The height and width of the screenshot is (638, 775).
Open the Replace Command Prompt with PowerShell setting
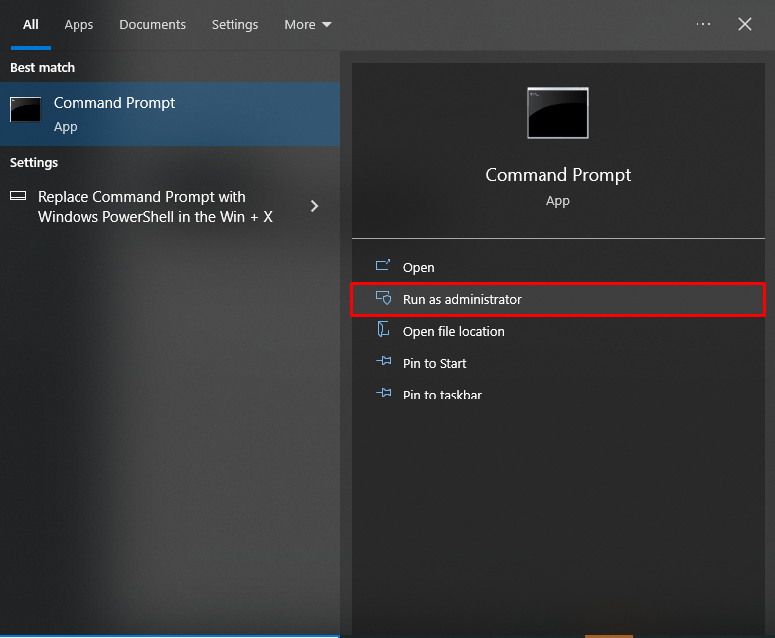click(155, 206)
